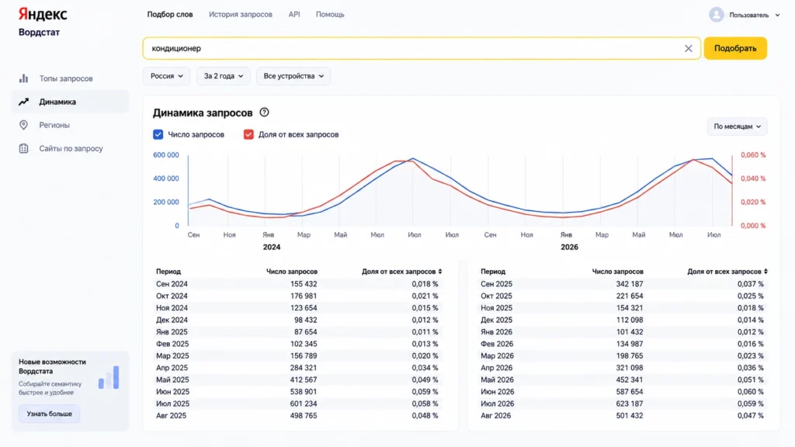Click the 198 765 value for Мар 2026

click(629, 355)
